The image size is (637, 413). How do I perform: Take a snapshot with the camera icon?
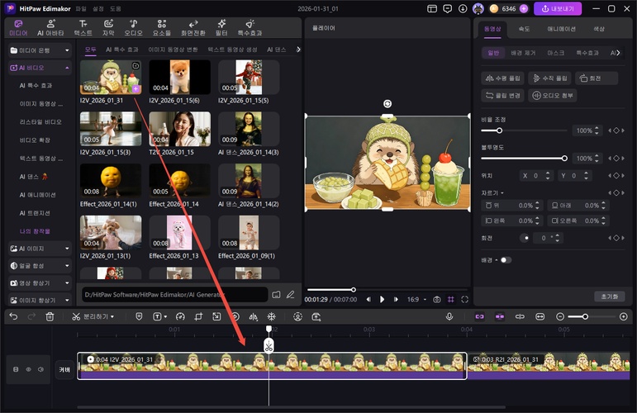(x=436, y=299)
